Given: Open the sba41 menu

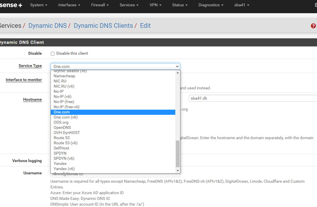Looking at the screenshot, I should coord(242,5).
